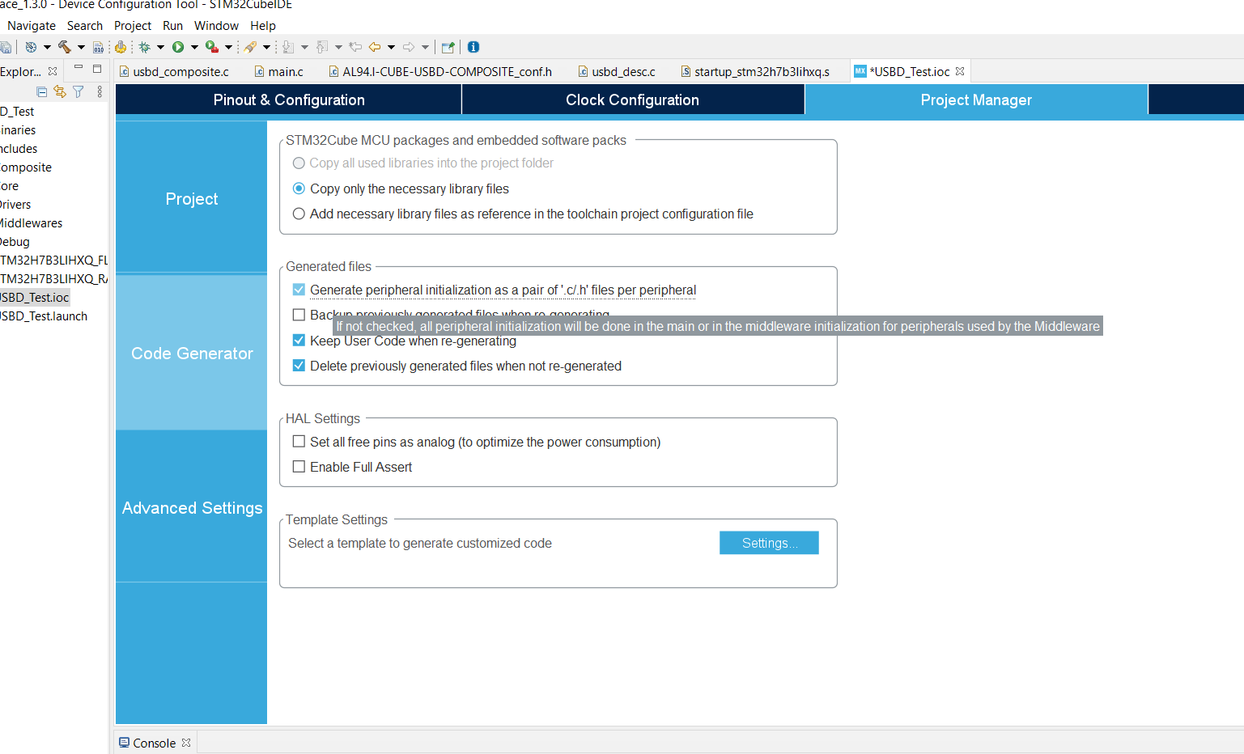
Task: Open the Navigate menu
Action: [x=32, y=26]
